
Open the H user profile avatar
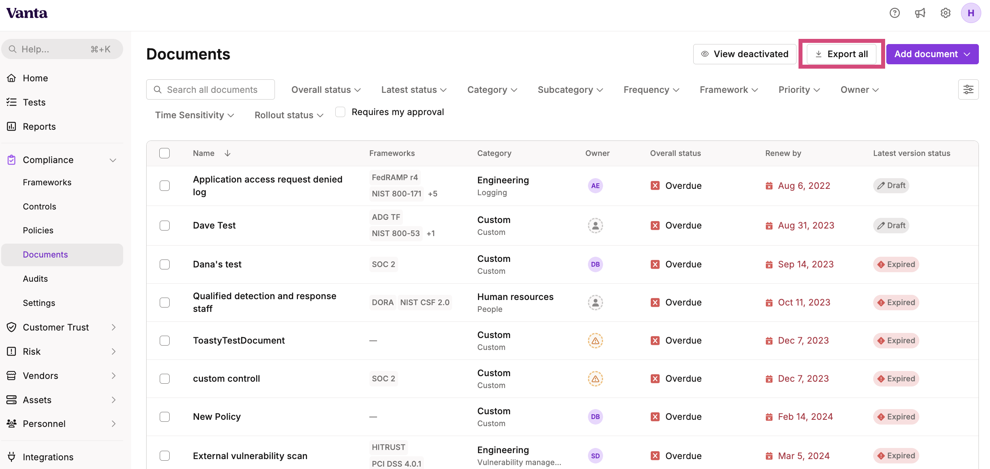tap(971, 13)
